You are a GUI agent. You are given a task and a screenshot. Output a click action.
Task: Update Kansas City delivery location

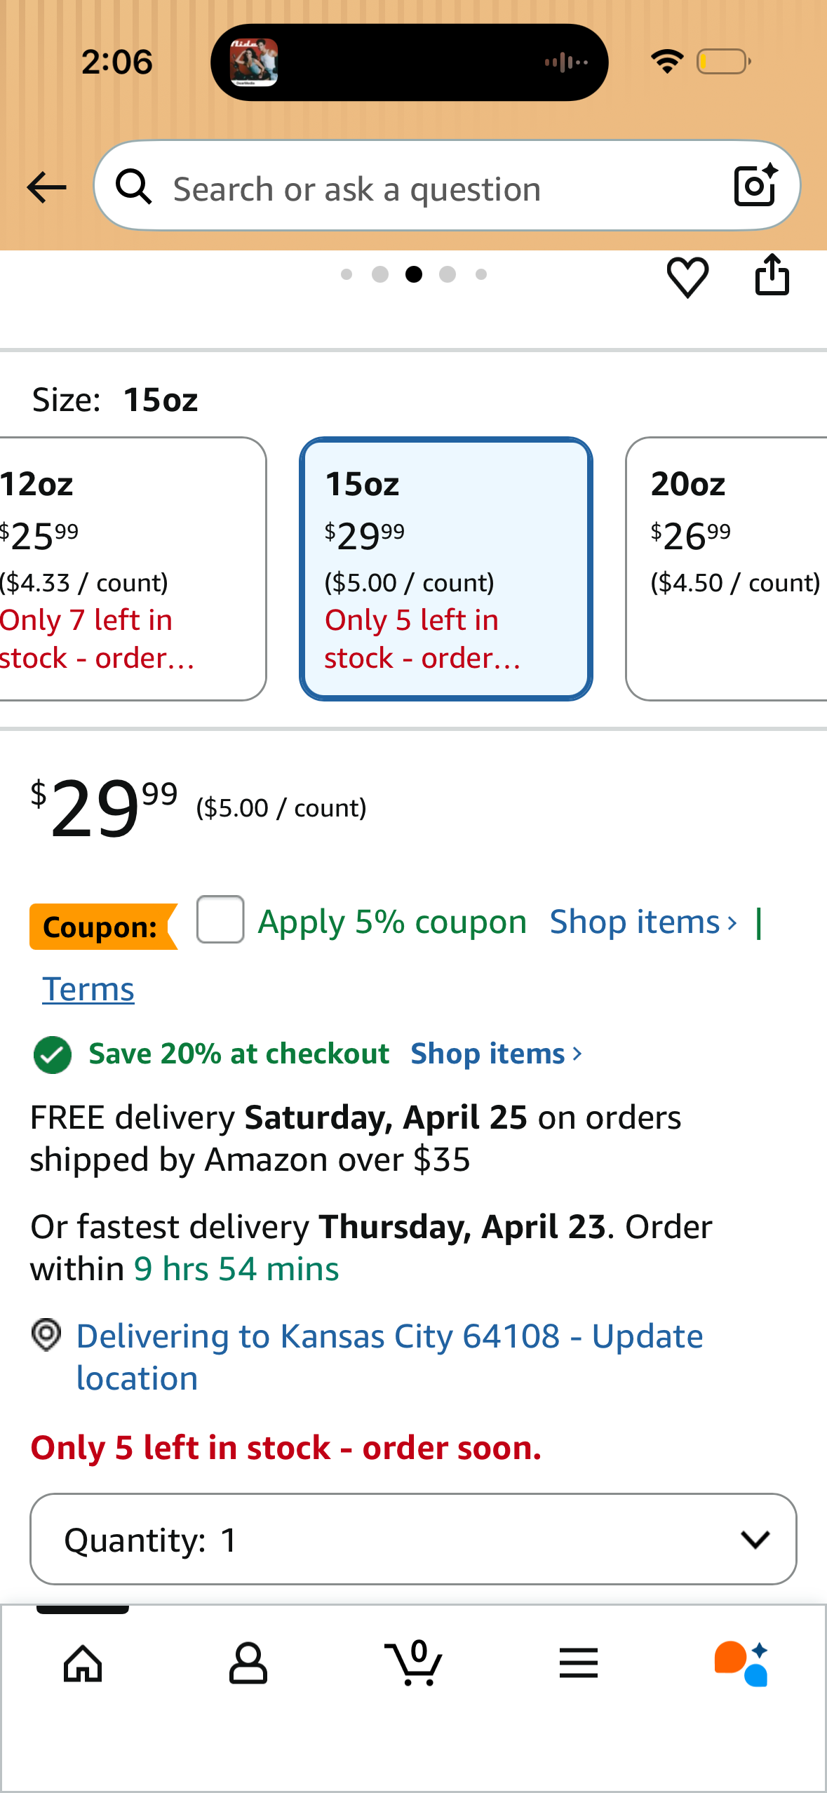(389, 1357)
